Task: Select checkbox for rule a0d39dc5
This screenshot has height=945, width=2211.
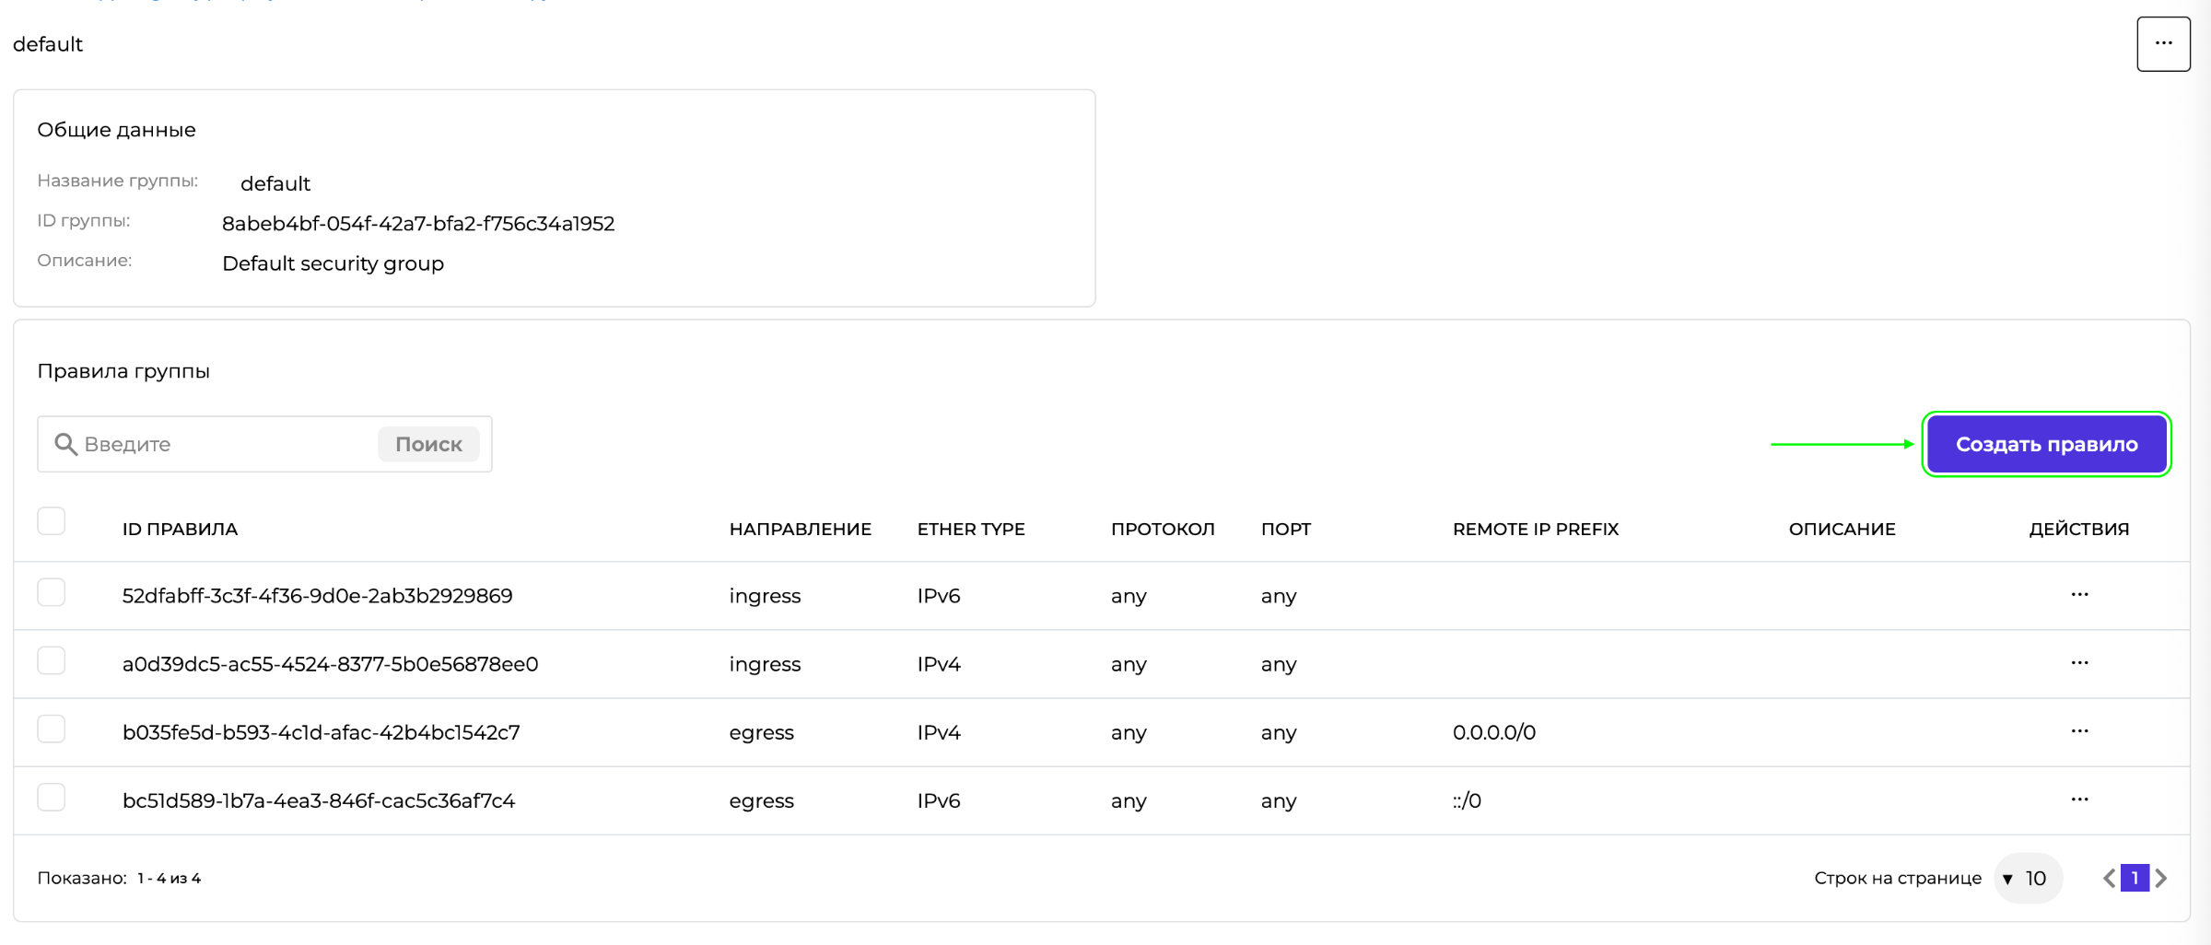Action: (52, 660)
